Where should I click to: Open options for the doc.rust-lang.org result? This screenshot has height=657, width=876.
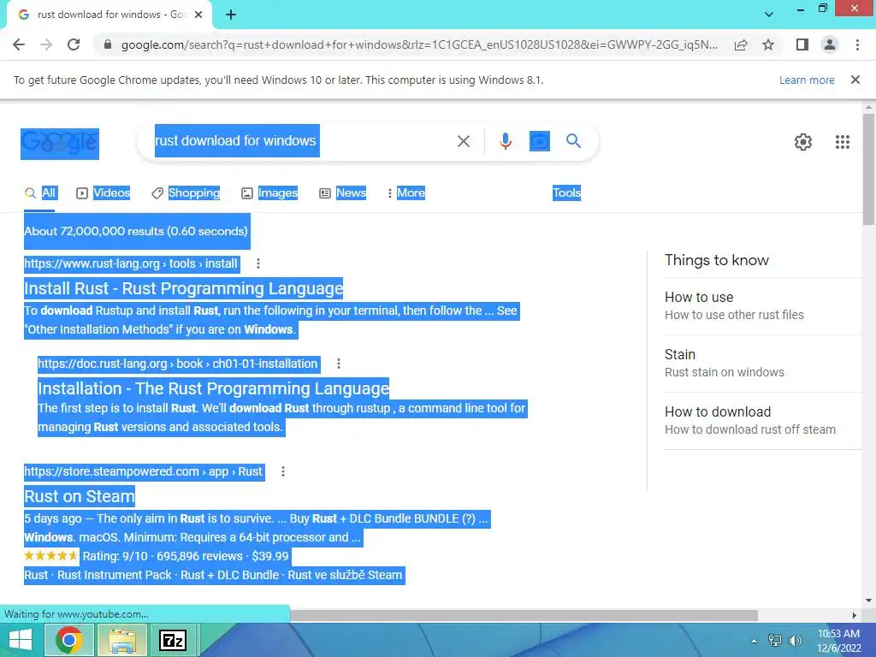[339, 364]
